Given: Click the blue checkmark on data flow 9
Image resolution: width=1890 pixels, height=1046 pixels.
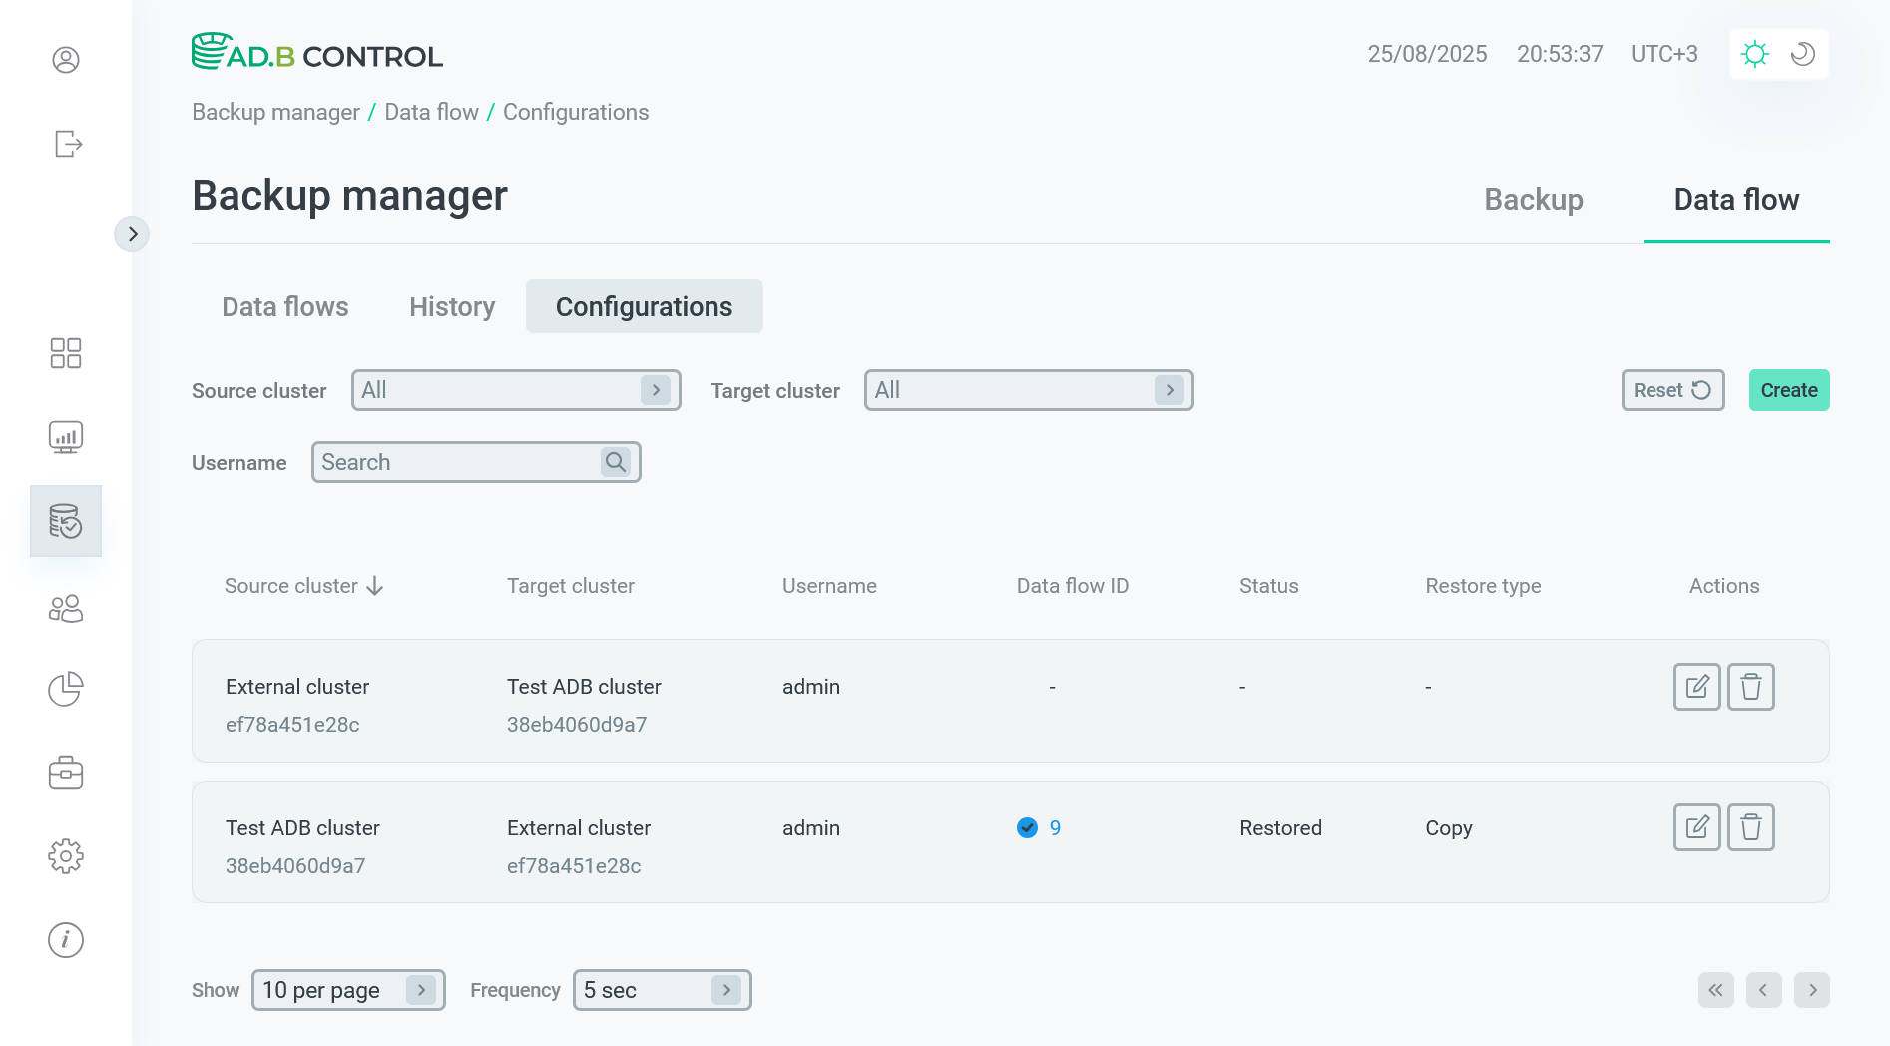Looking at the screenshot, I should 1026,827.
